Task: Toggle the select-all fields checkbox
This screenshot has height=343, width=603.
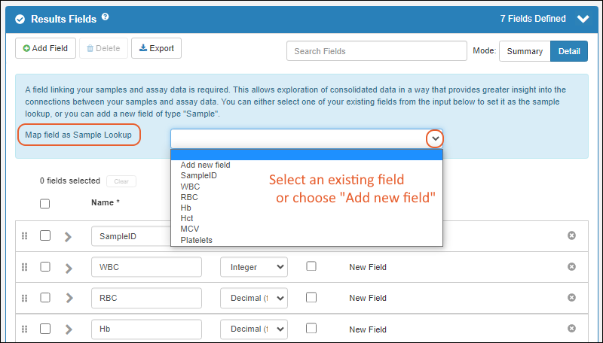Action: tap(45, 203)
